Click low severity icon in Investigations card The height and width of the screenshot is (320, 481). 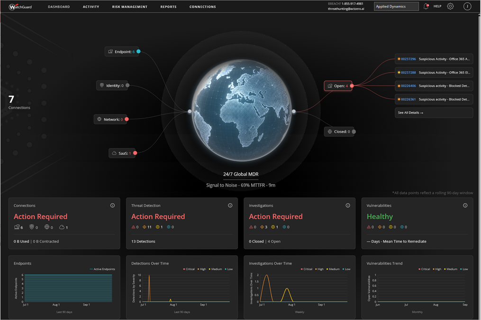coord(284,227)
